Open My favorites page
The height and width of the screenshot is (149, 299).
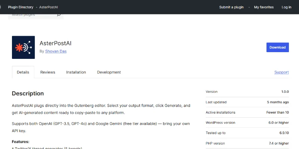click(264, 7)
